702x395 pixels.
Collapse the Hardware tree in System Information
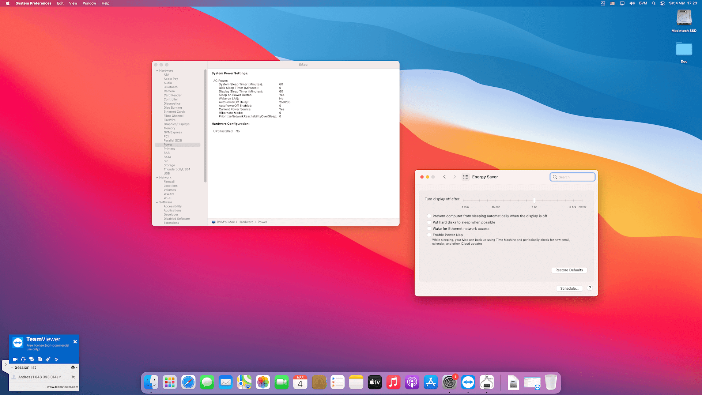tap(157, 71)
